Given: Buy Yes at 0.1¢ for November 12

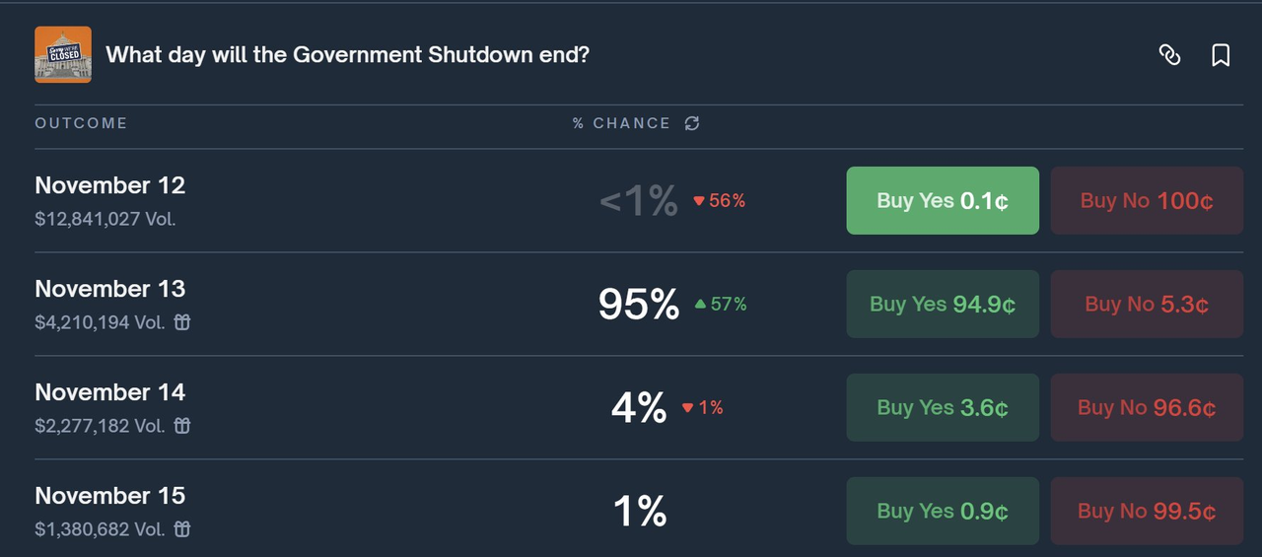Looking at the screenshot, I should coord(943,201).
